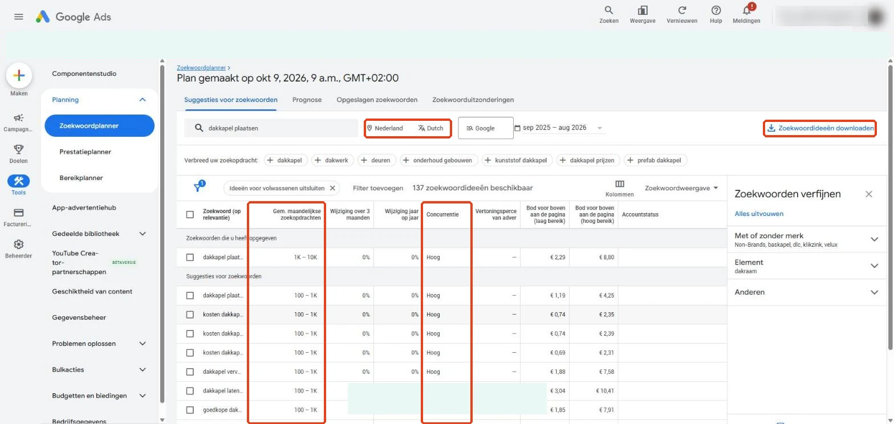Click the keyword search field dakkapel plaatsen
The height and width of the screenshot is (424, 894).
(271, 128)
